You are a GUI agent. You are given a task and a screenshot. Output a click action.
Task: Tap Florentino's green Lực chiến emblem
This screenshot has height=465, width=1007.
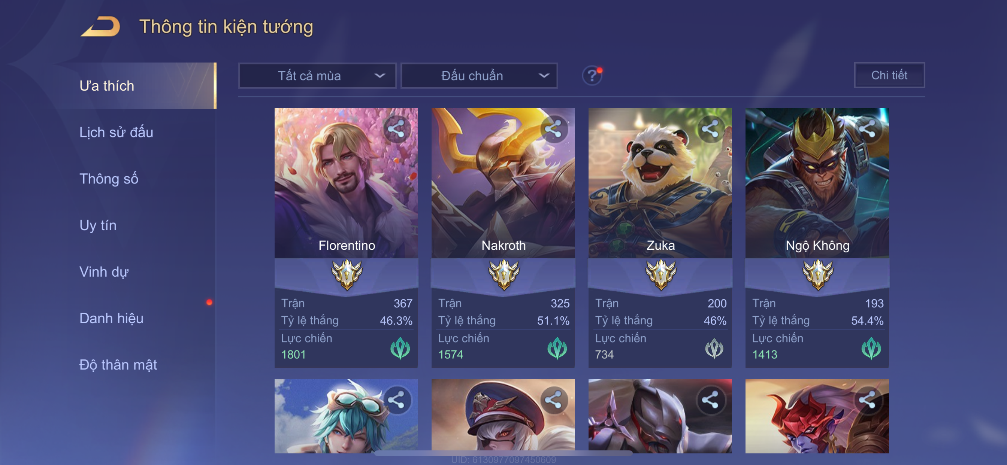tap(400, 348)
